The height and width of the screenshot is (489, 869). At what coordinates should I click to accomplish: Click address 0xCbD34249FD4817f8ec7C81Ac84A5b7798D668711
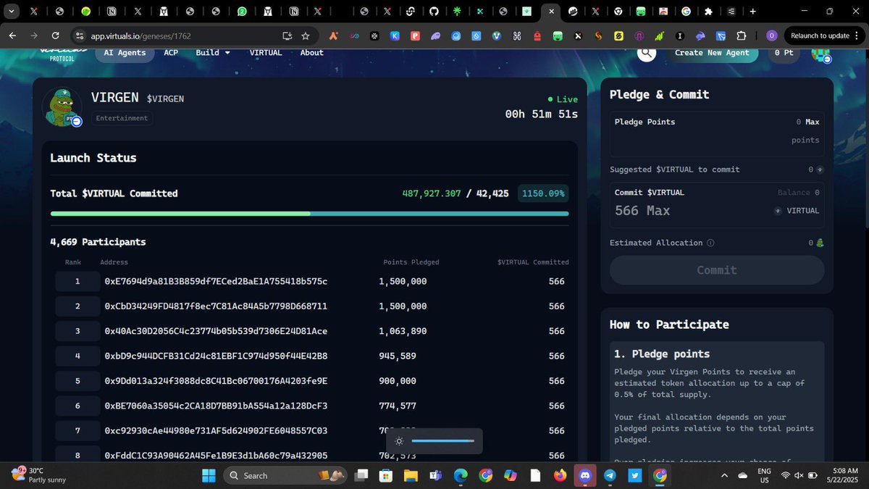click(x=216, y=306)
